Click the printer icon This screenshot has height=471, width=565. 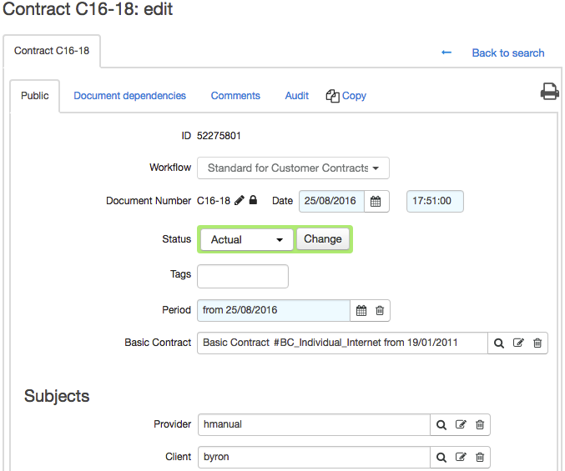coord(549,91)
